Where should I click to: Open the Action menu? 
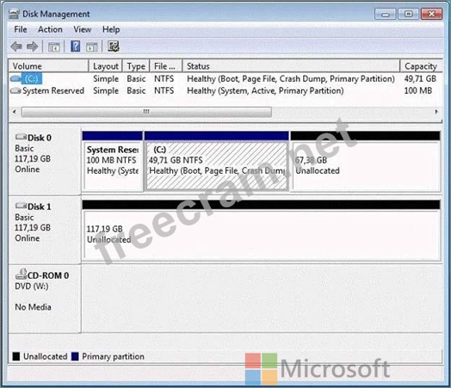click(x=50, y=29)
